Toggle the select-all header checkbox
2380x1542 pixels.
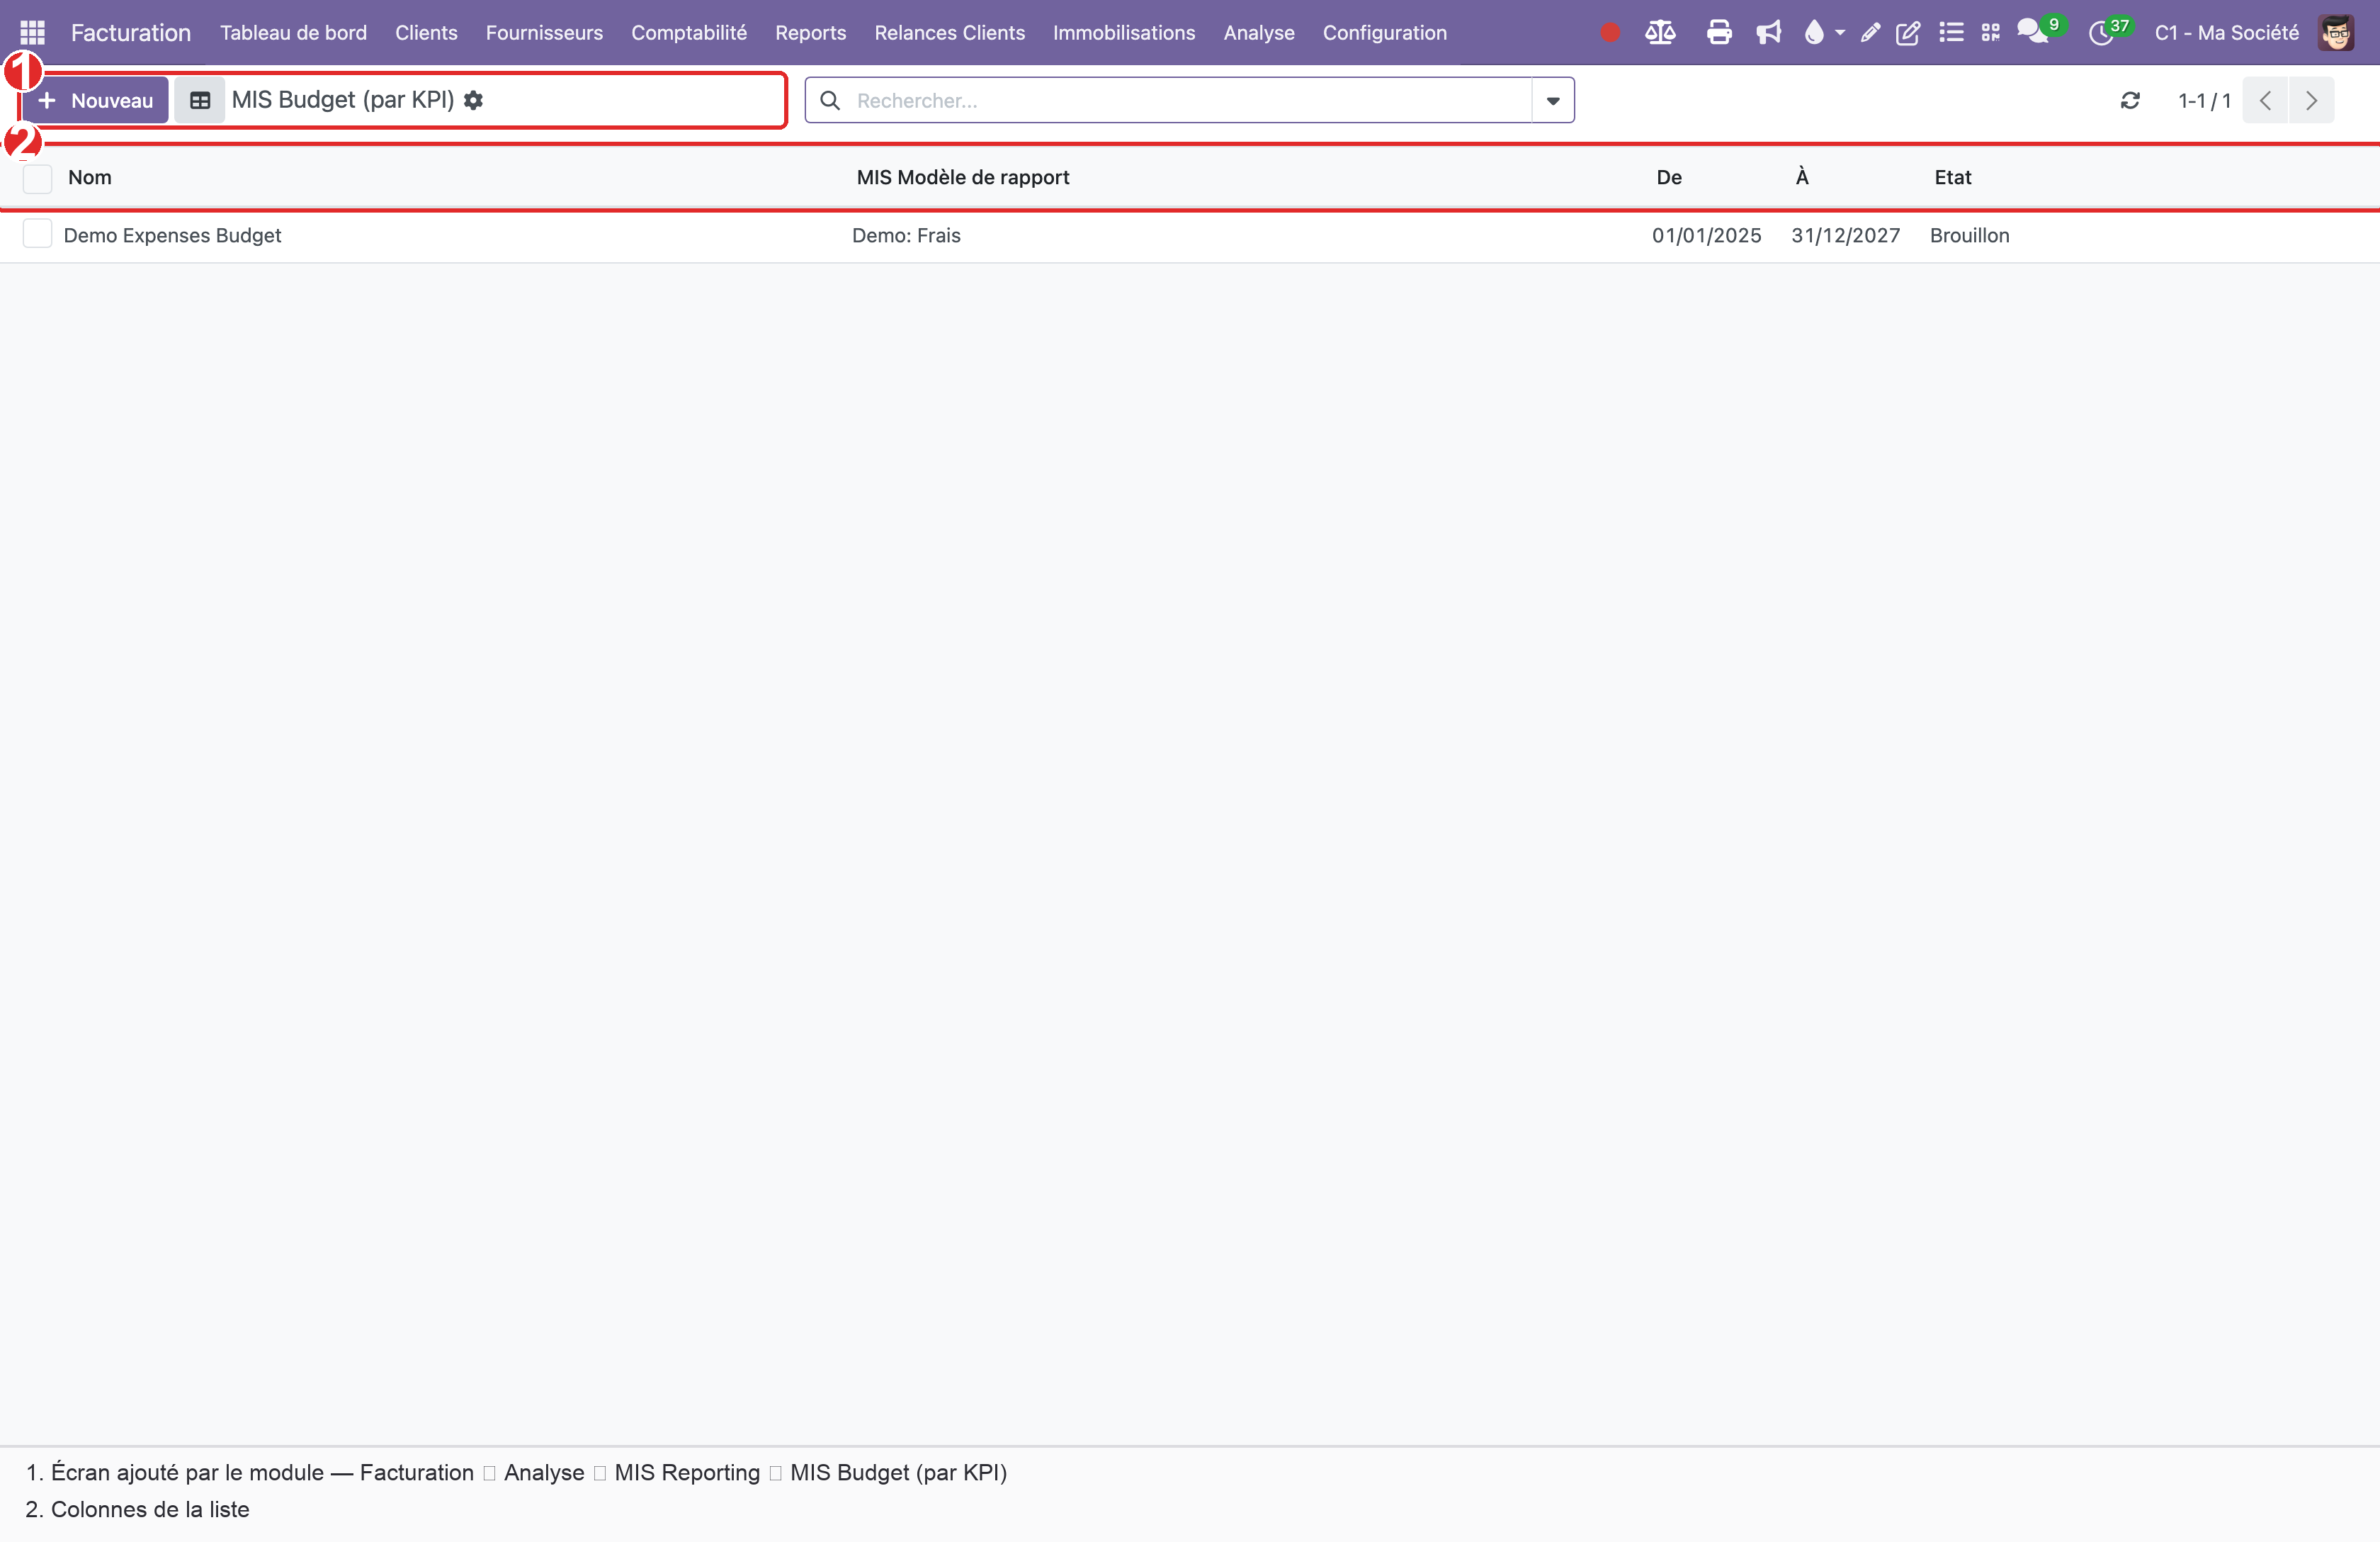[37, 178]
